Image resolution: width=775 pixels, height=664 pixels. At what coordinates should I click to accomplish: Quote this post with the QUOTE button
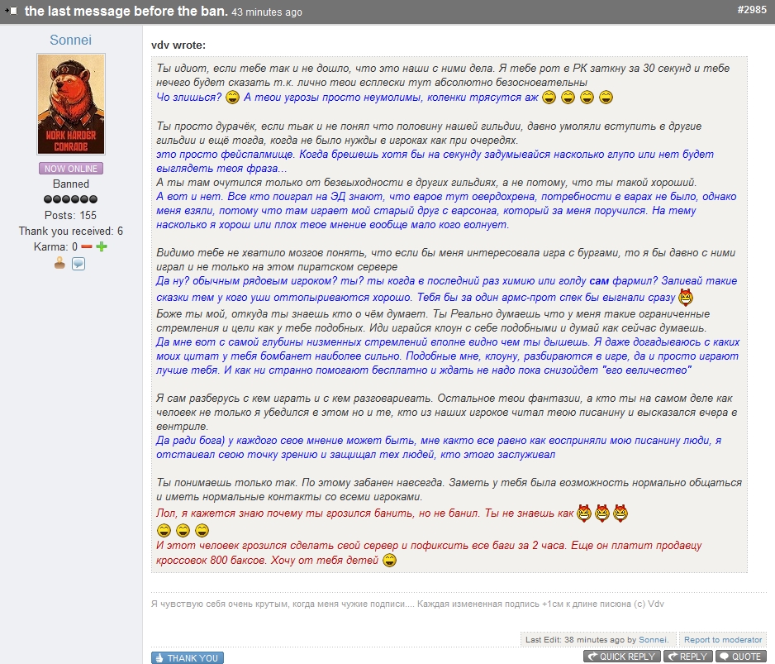pyautogui.click(x=739, y=657)
